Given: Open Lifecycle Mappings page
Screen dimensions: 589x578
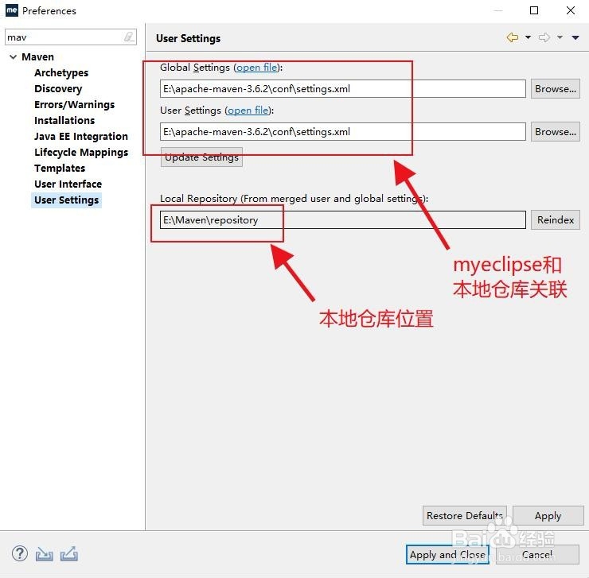Looking at the screenshot, I should tap(81, 153).
